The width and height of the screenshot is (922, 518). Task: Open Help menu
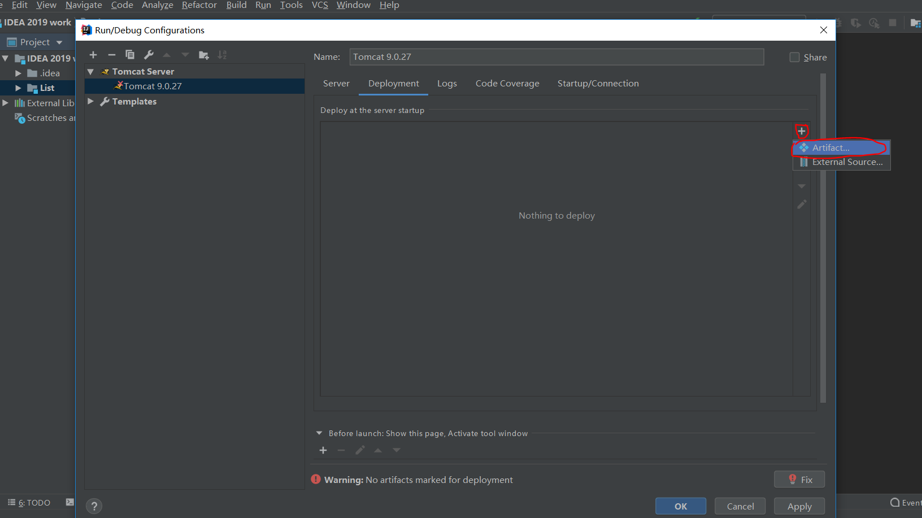coord(389,5)
